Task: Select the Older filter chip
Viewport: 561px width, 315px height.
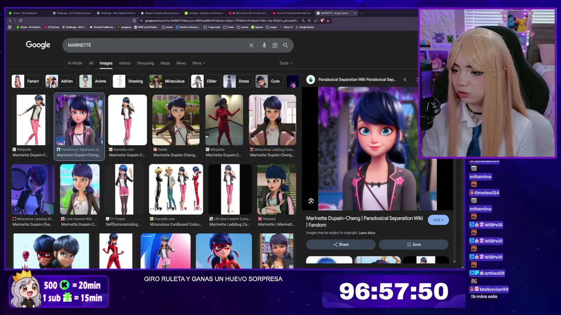Action: [205, 81]
